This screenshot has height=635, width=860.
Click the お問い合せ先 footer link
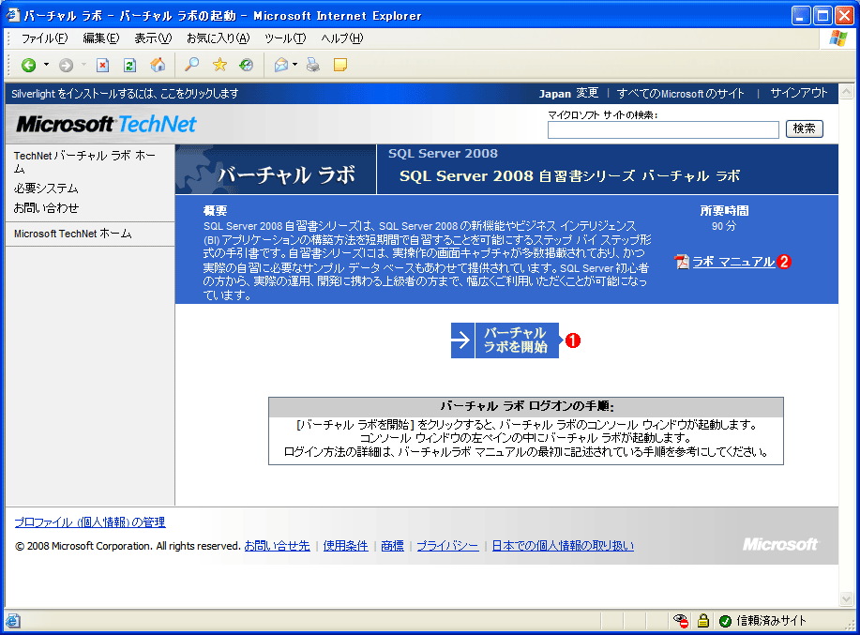(x=277, y=546)
